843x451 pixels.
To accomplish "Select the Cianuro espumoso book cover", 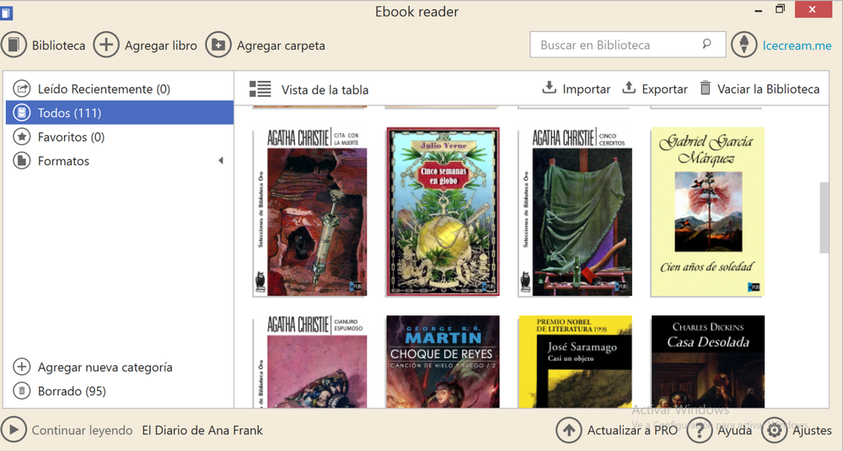I will pos(309,362).
